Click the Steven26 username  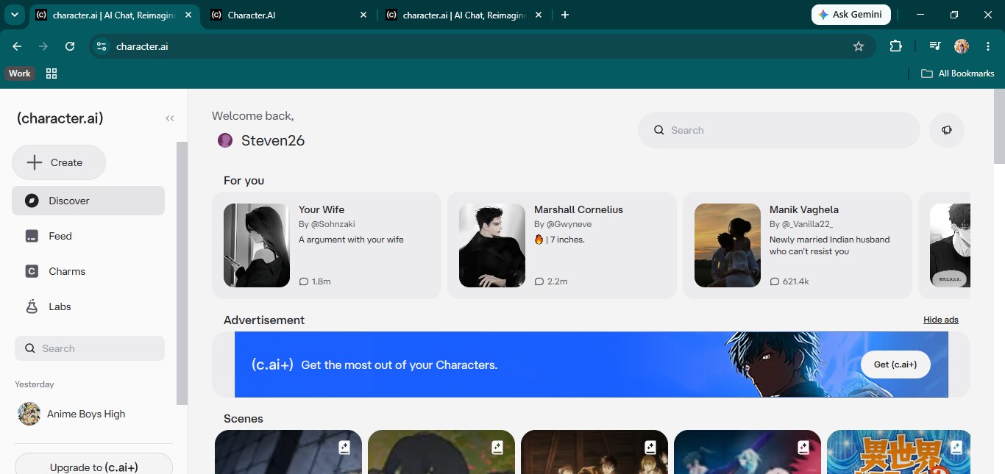(x=273, y=140)
